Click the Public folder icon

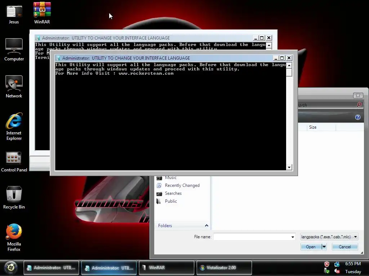click(159, 201)
